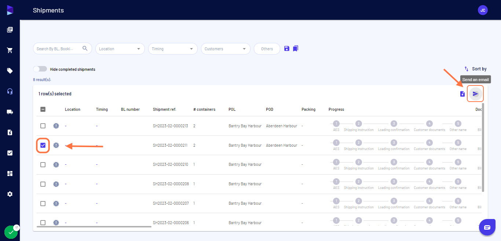This screenshot has width=501, height=241.
Task: Click the save filter floppy icon
Action: coord(287,48)
